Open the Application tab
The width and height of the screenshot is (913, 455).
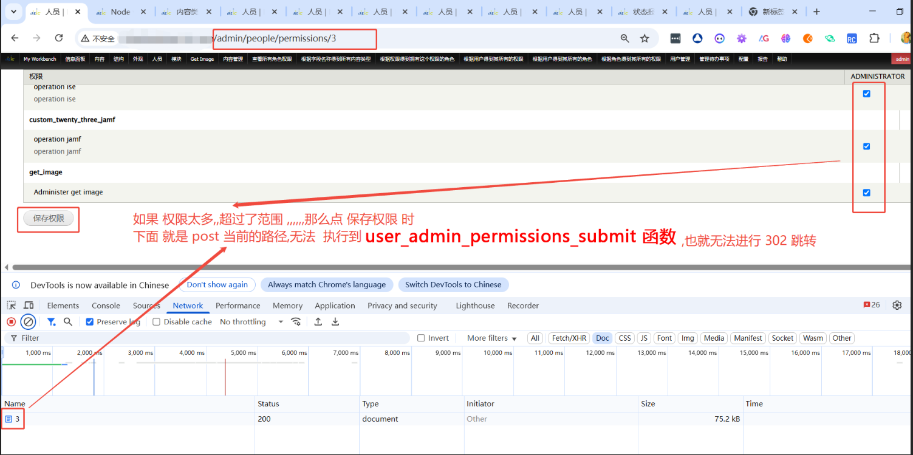[335, 306]
